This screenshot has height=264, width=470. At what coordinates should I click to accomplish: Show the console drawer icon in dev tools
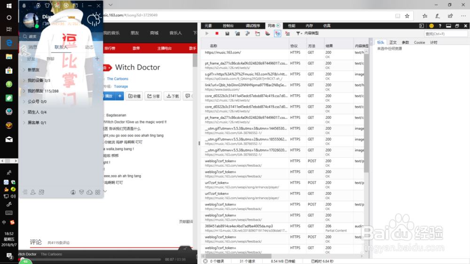[422, 26]
